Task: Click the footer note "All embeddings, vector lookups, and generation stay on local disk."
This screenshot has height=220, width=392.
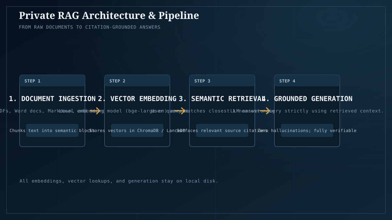Action: (119, 181)
